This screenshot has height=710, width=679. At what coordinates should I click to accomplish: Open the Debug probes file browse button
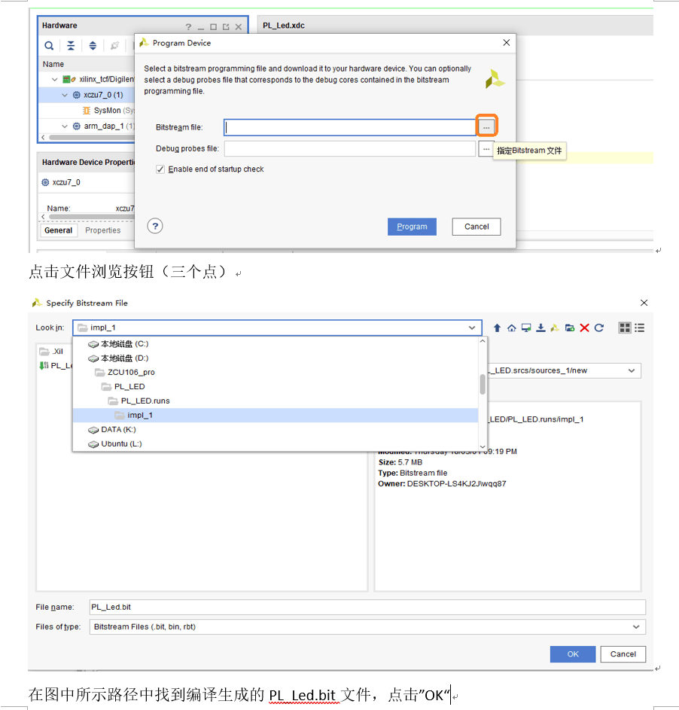pyautogui.click(x=486, y=148)
